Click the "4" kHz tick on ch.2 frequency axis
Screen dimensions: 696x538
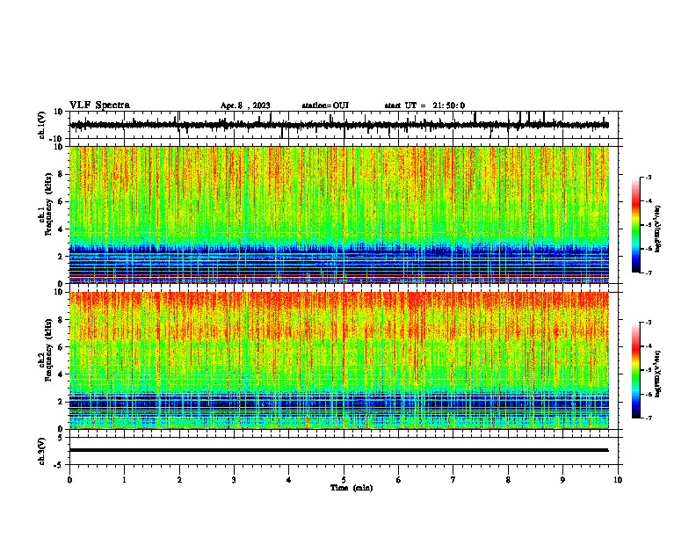pos(61,374)
